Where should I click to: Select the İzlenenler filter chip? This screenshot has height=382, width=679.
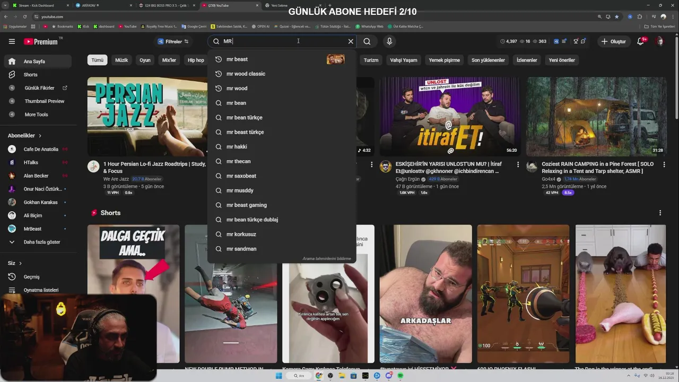click(527, 60)
